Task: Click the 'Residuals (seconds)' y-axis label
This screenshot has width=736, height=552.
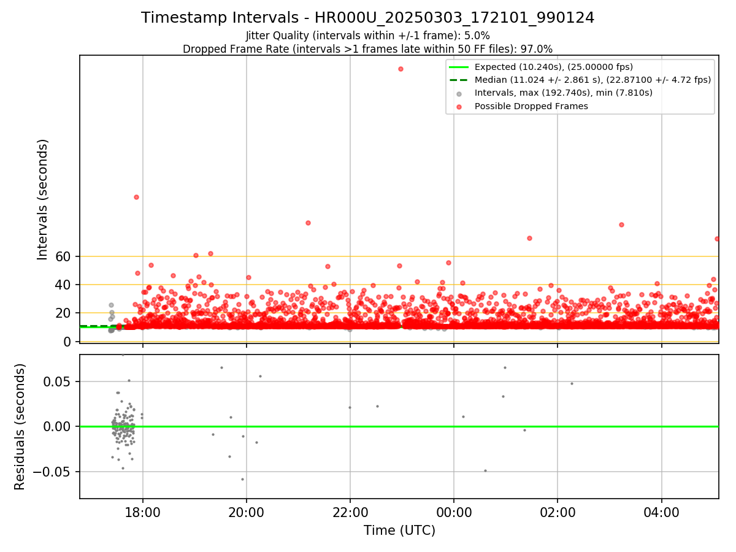Action: [20, 426]
